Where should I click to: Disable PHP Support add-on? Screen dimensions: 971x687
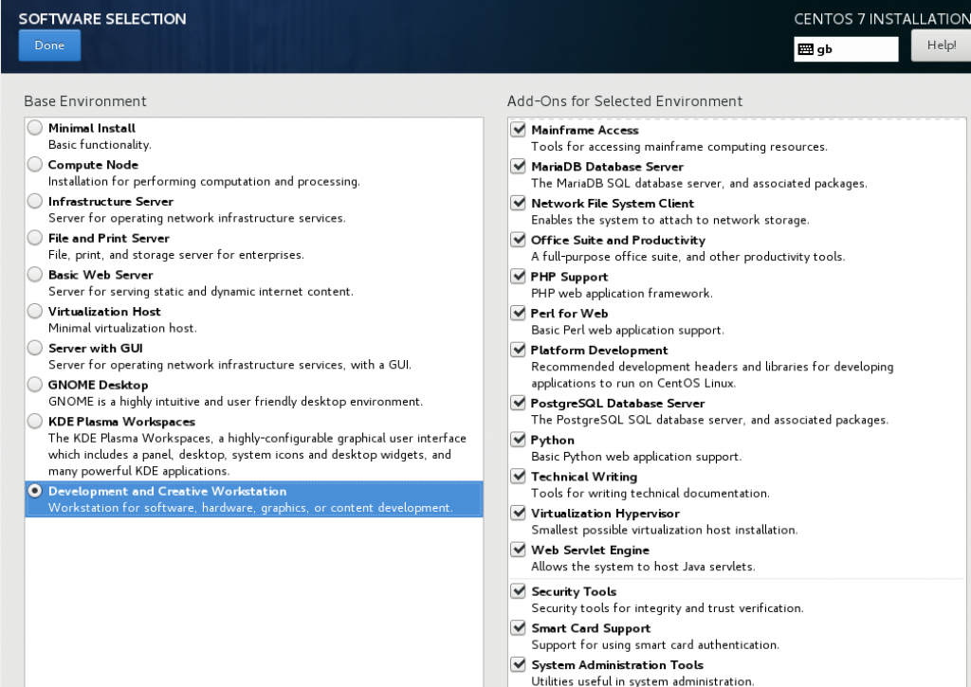pyautogui.click(x=519, y=276)
